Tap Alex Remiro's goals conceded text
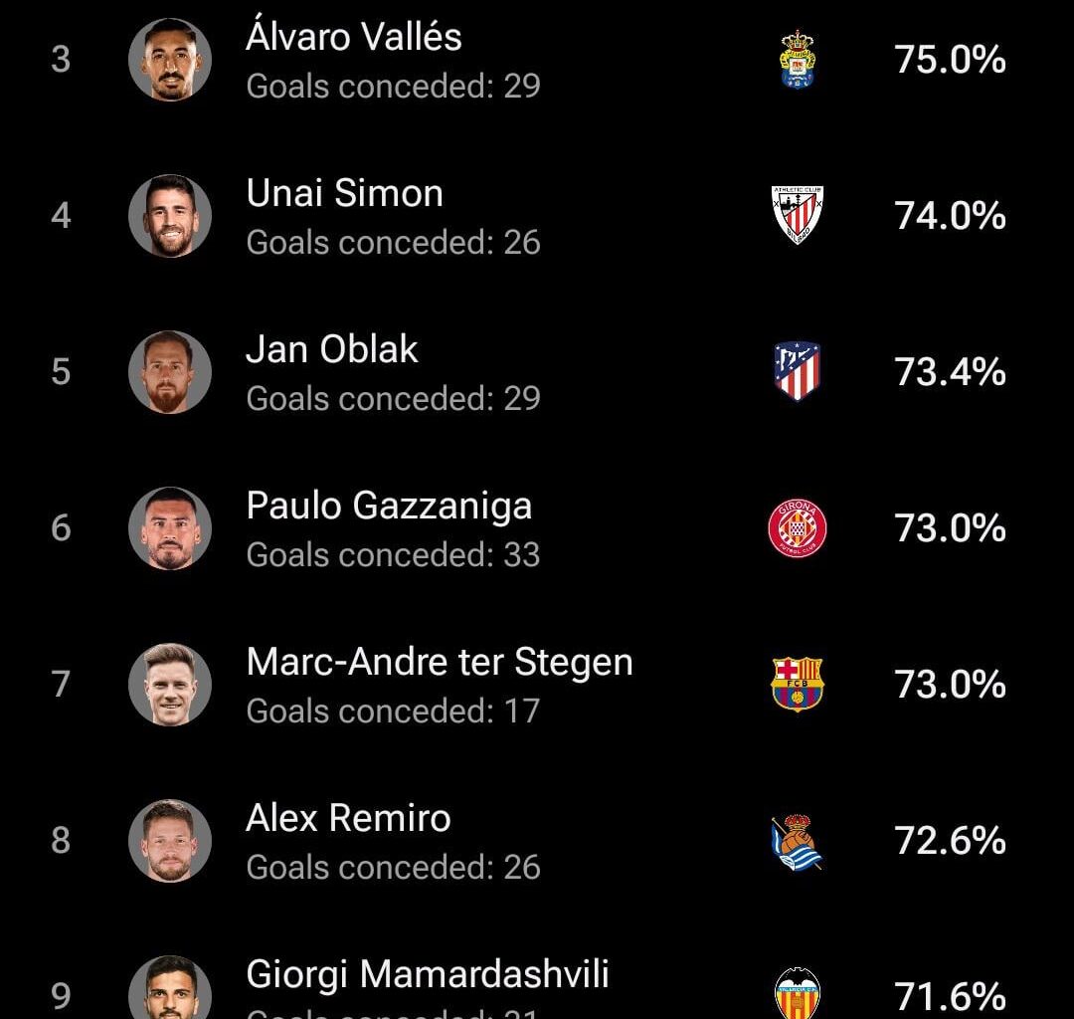The width and height of the screenshot is (1074, 1019). click(x=393, y=867)
